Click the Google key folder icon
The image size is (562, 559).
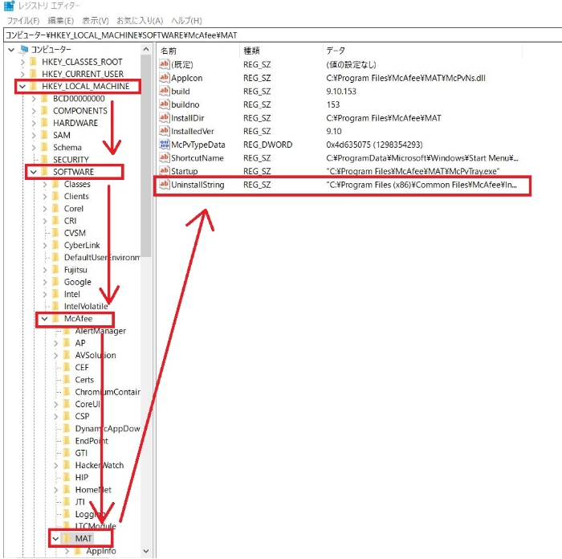pos(55,282)
